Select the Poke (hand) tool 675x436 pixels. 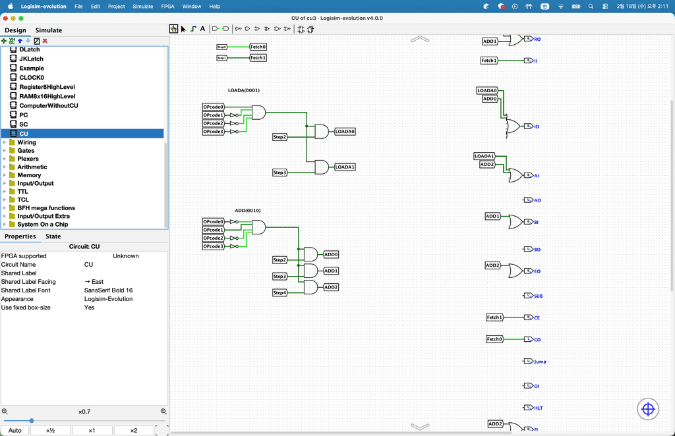[173, 29]
